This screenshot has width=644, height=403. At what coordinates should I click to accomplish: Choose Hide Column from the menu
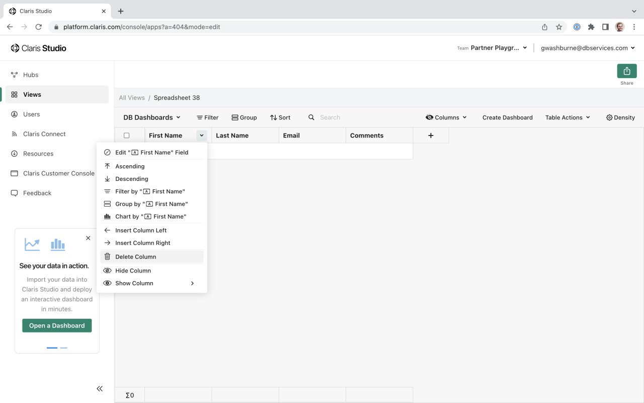[x=152, y=271]
